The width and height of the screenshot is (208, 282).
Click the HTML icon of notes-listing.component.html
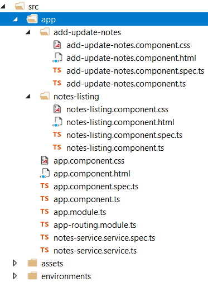(x=57, y=122)
